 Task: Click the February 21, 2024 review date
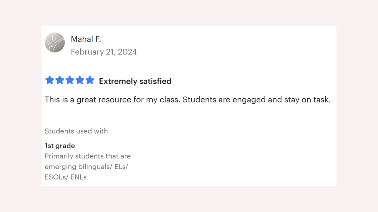pos(104,52)
